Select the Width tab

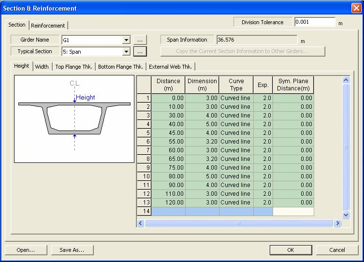pyautogui.click(x=42, y=67)
